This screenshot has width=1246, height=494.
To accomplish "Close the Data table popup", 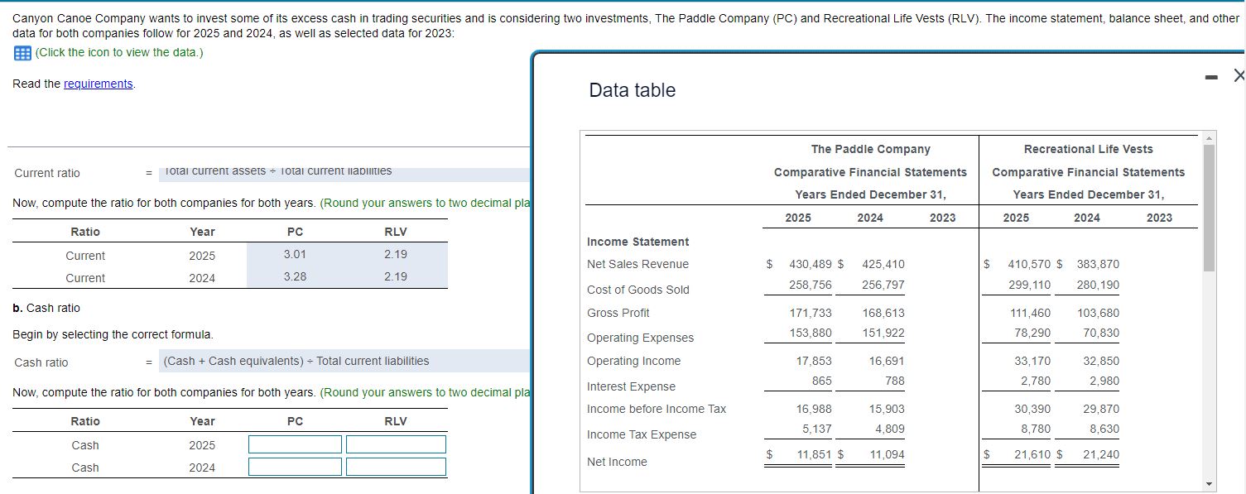I will [1239, 76].
